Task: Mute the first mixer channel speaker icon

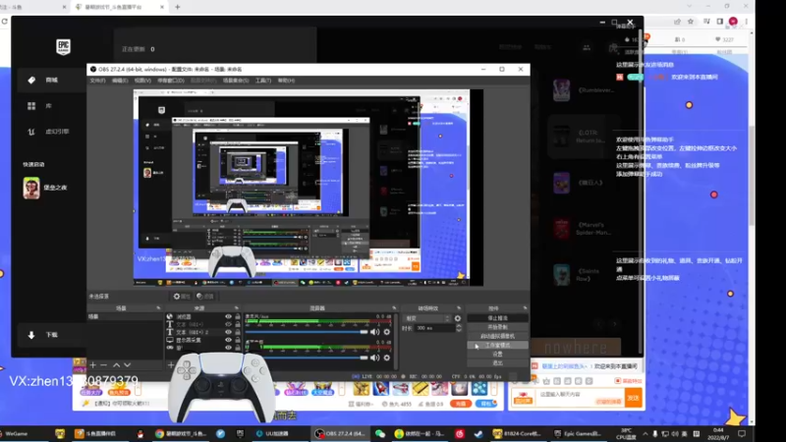Action: [x=375, y=332]
